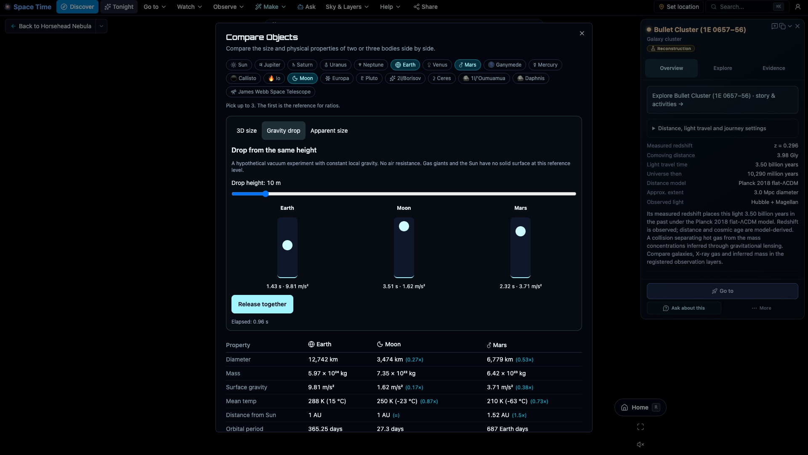Deselect Earth from the comparison
Viewport: 808px width, 455px height.
(405, 65)
